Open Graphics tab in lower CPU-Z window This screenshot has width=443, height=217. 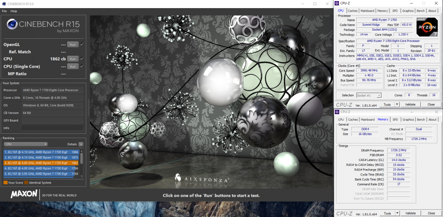click(408, 119)
